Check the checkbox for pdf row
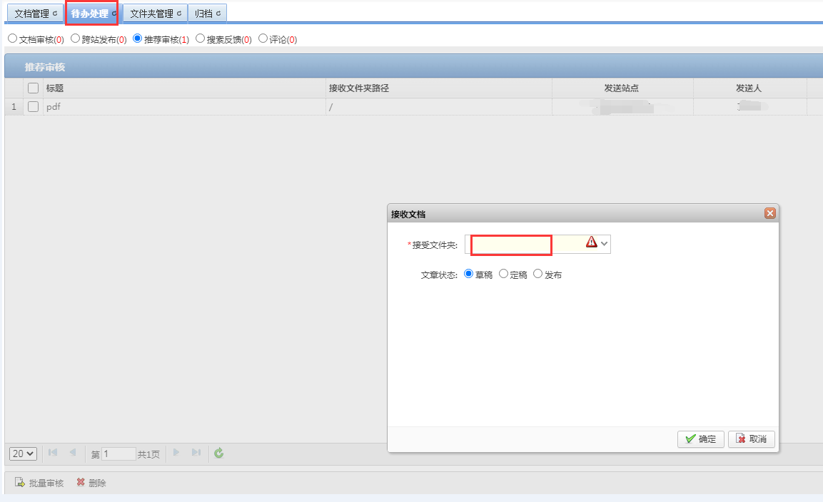Screen dimensions: 823x502 (33, 107)
